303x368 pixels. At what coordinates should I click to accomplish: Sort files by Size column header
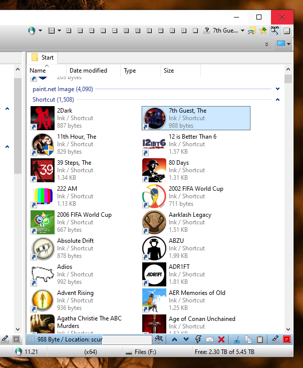click(x=169, y=71)
